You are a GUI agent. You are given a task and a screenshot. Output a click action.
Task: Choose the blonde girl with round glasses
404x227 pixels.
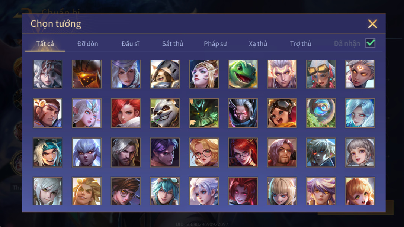coord(204,152)
